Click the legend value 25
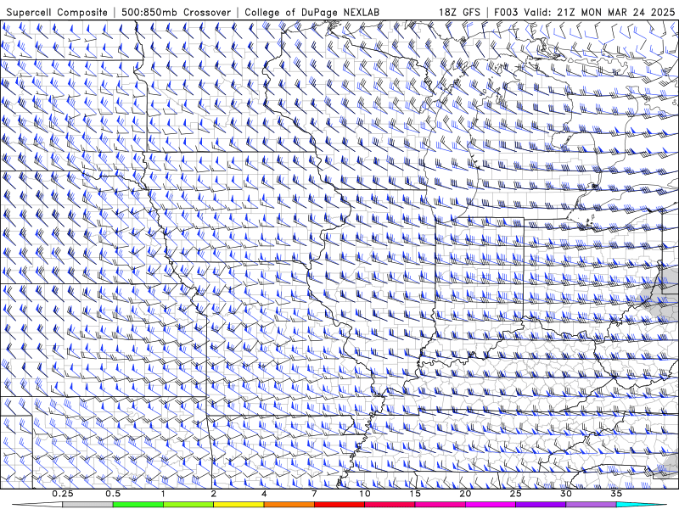Screen dimensions: 679x509 [x=516, y=494]
